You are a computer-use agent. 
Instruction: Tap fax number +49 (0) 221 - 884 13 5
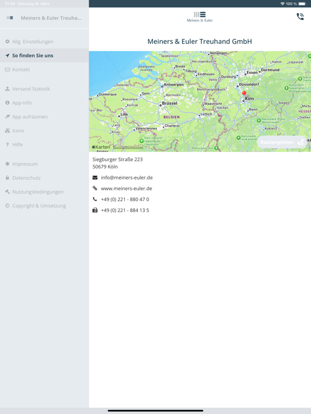point(125,210)
